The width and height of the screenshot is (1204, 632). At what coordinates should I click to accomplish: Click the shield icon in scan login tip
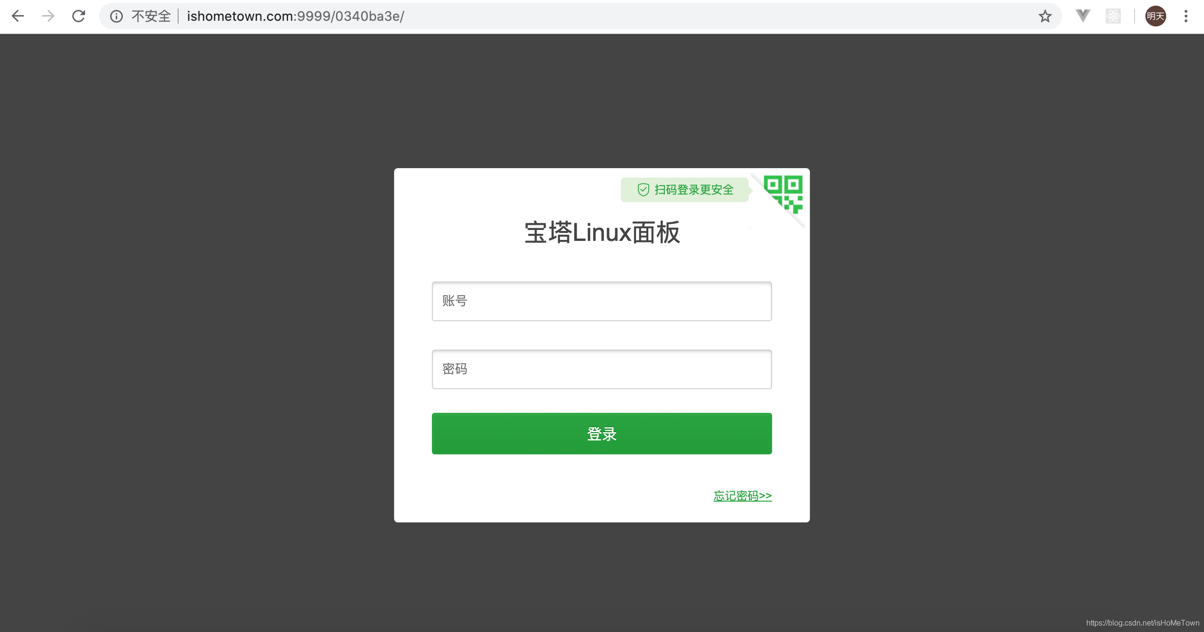coord(643,190)
